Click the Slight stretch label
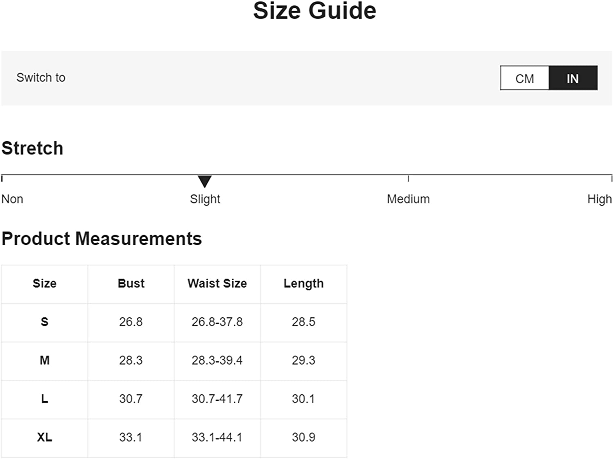 tap(205, 199)
